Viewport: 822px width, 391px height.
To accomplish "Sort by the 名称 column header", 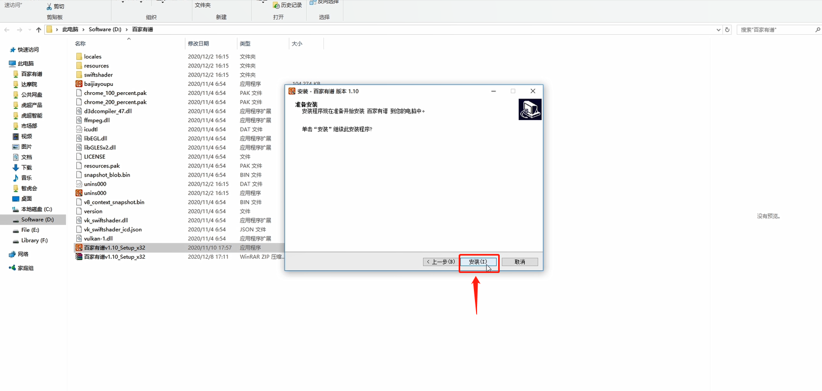I will 80,44.
